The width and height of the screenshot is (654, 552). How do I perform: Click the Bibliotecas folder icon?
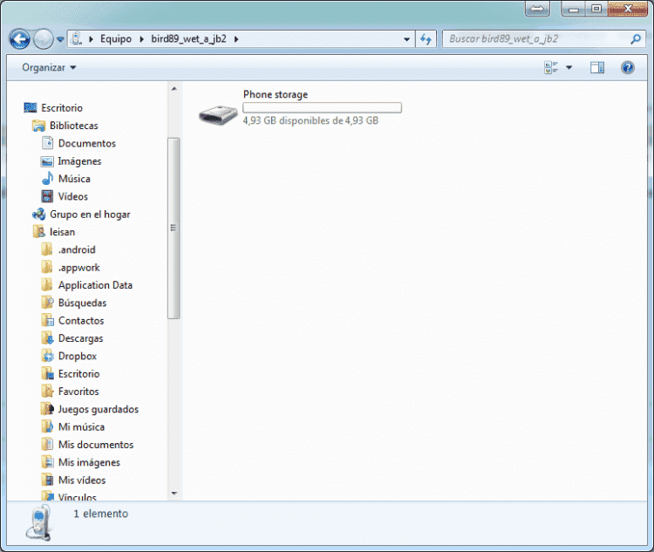[x=38, y=126]
